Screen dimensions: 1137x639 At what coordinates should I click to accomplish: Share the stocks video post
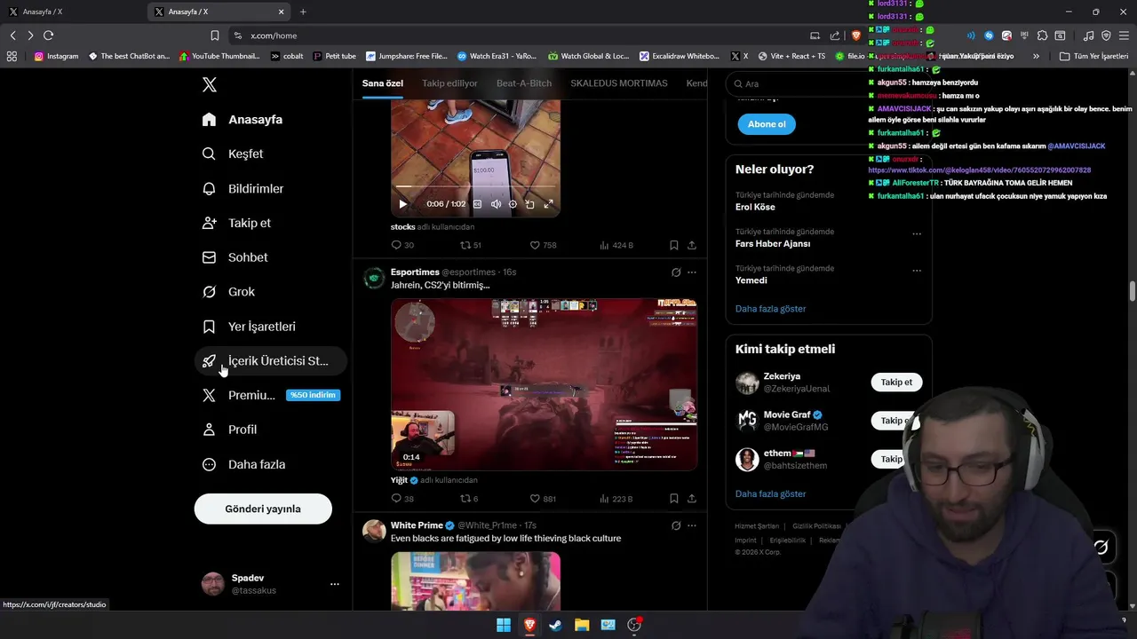click(692, 245)
